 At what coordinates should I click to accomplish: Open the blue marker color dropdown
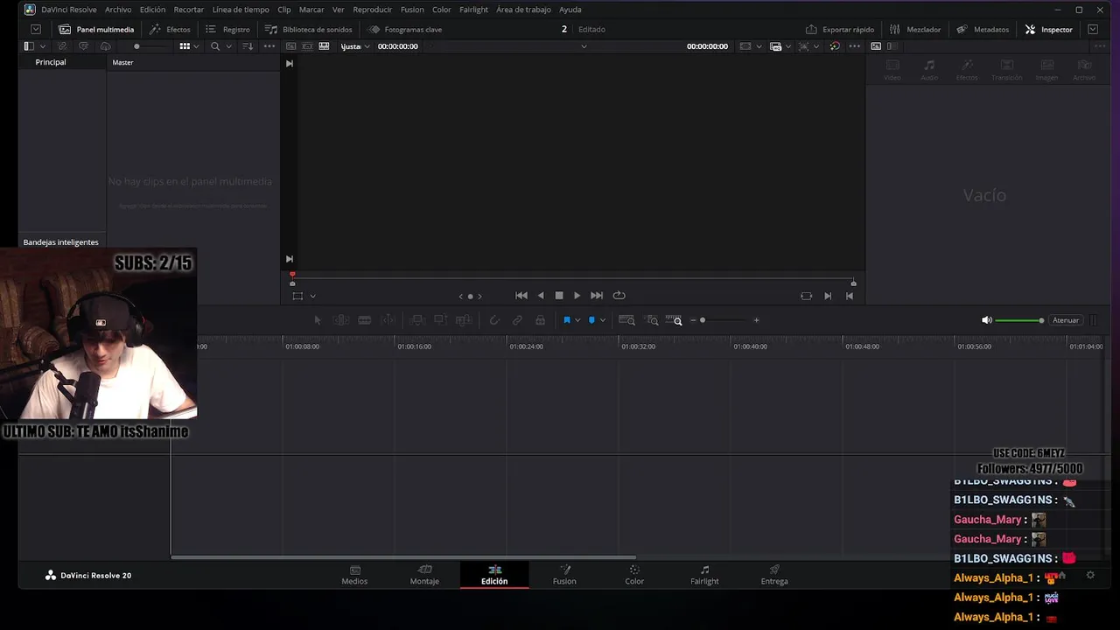pos(602,320)
